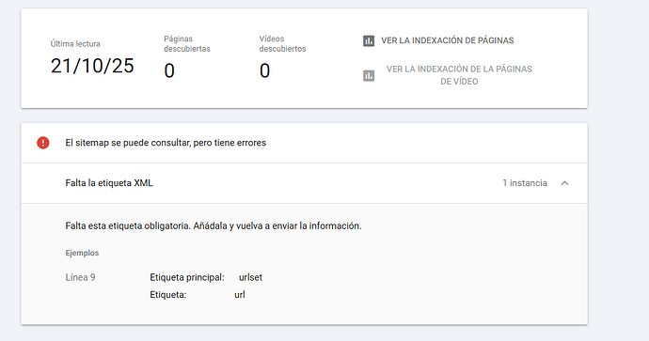Click the 'urlset' main tag value
The height and width of the screenshot is (341, 649).
point(250,277)
